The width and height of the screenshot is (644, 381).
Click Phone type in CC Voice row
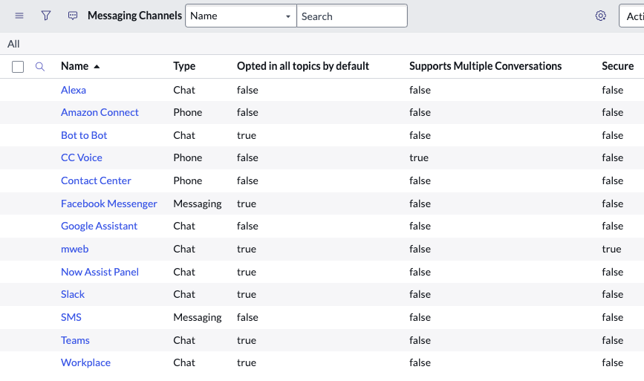coord(188,157)
